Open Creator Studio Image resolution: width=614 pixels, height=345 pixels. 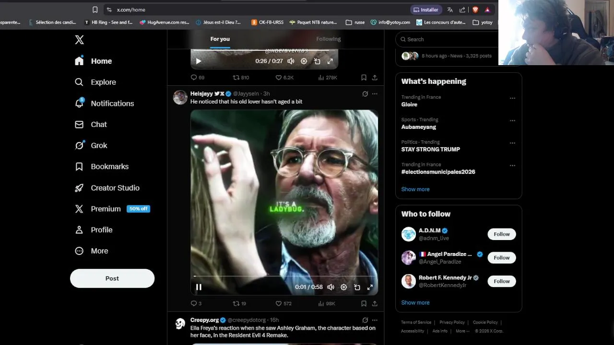coord(107,188)
